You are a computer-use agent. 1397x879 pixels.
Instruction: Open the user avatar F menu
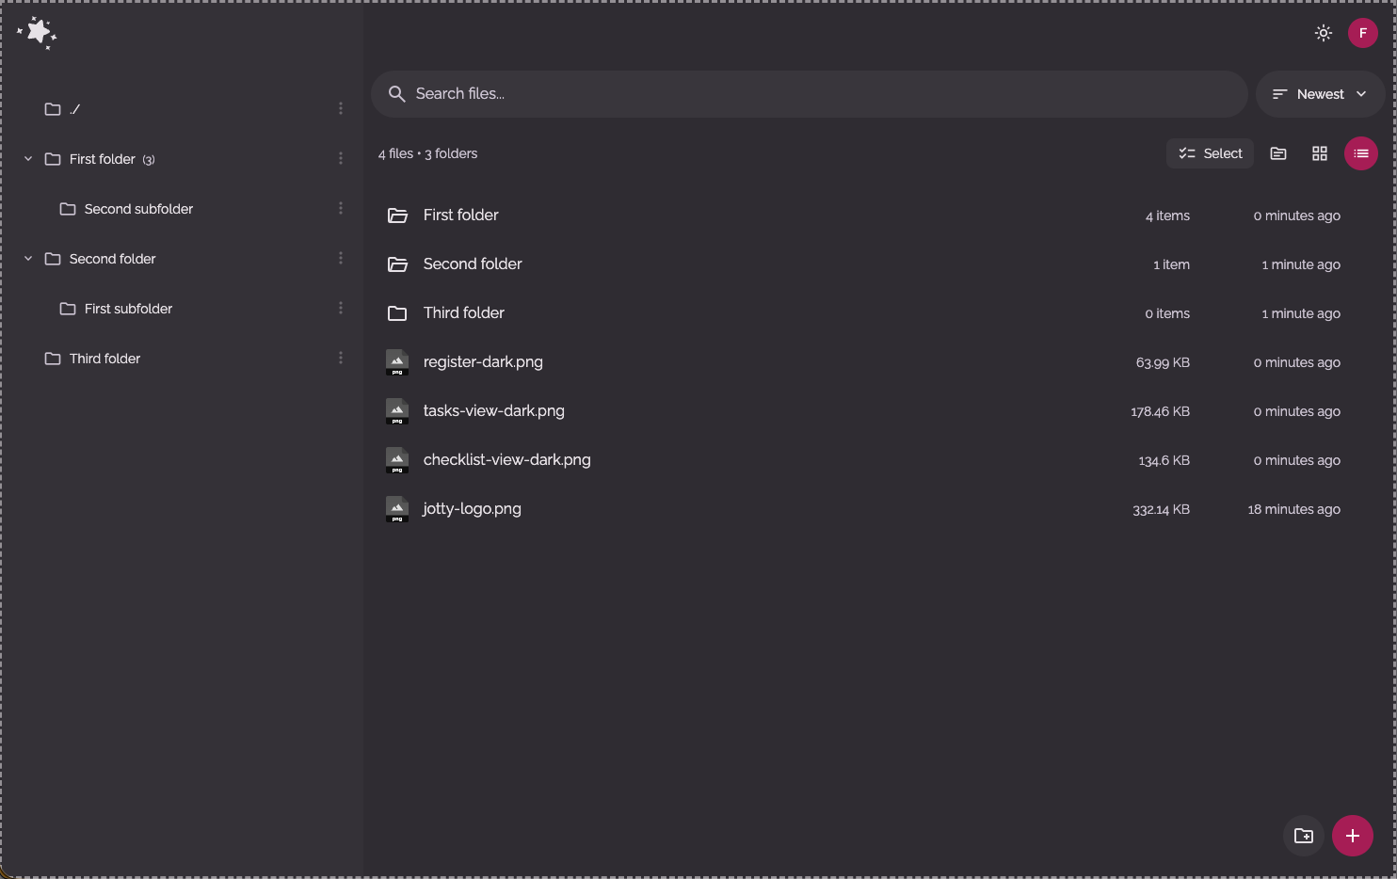coord(1362,33)
